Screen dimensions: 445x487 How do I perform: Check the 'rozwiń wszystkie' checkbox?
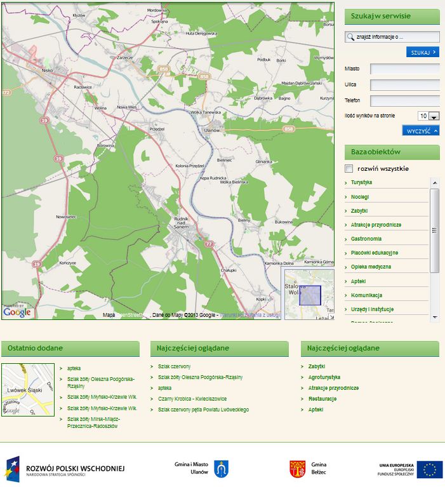point(349,169)
